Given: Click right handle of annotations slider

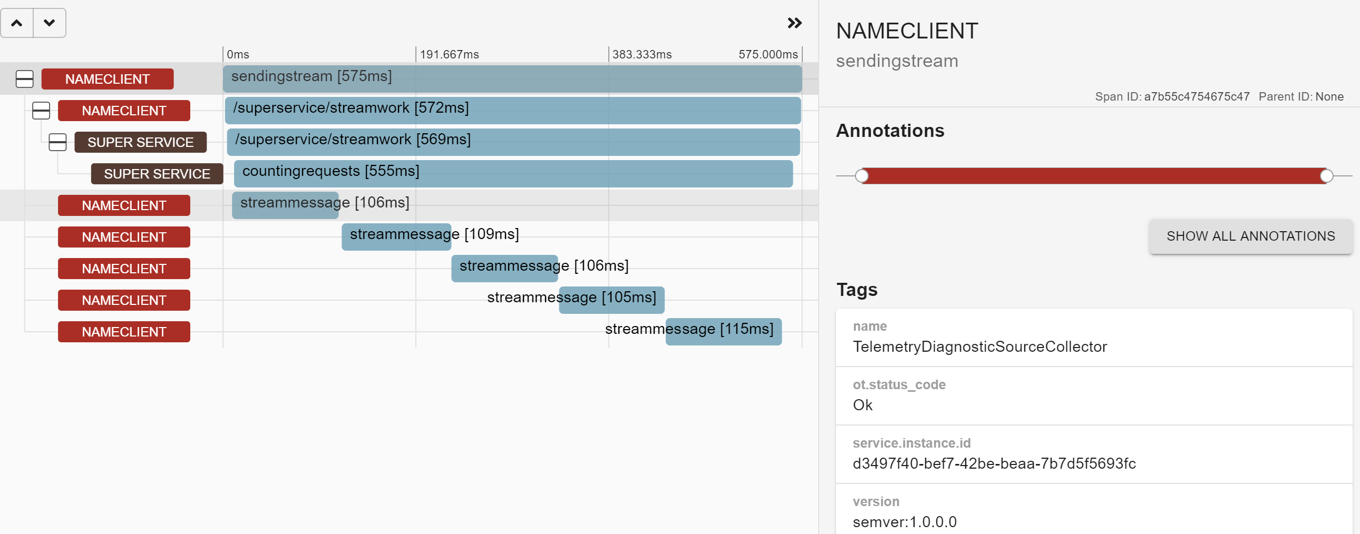Looking at the screenshot, I should click(1326, 176).
